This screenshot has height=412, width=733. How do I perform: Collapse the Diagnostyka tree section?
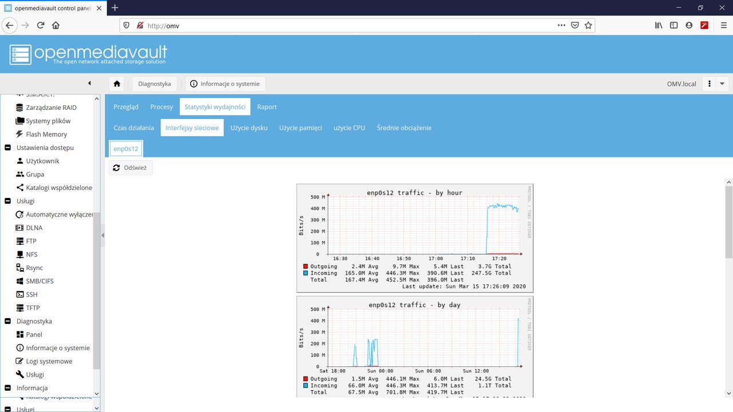pos(8,321)
